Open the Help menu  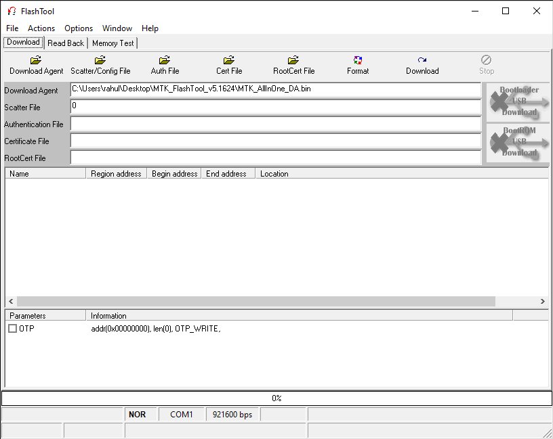(x=150, y=28)
